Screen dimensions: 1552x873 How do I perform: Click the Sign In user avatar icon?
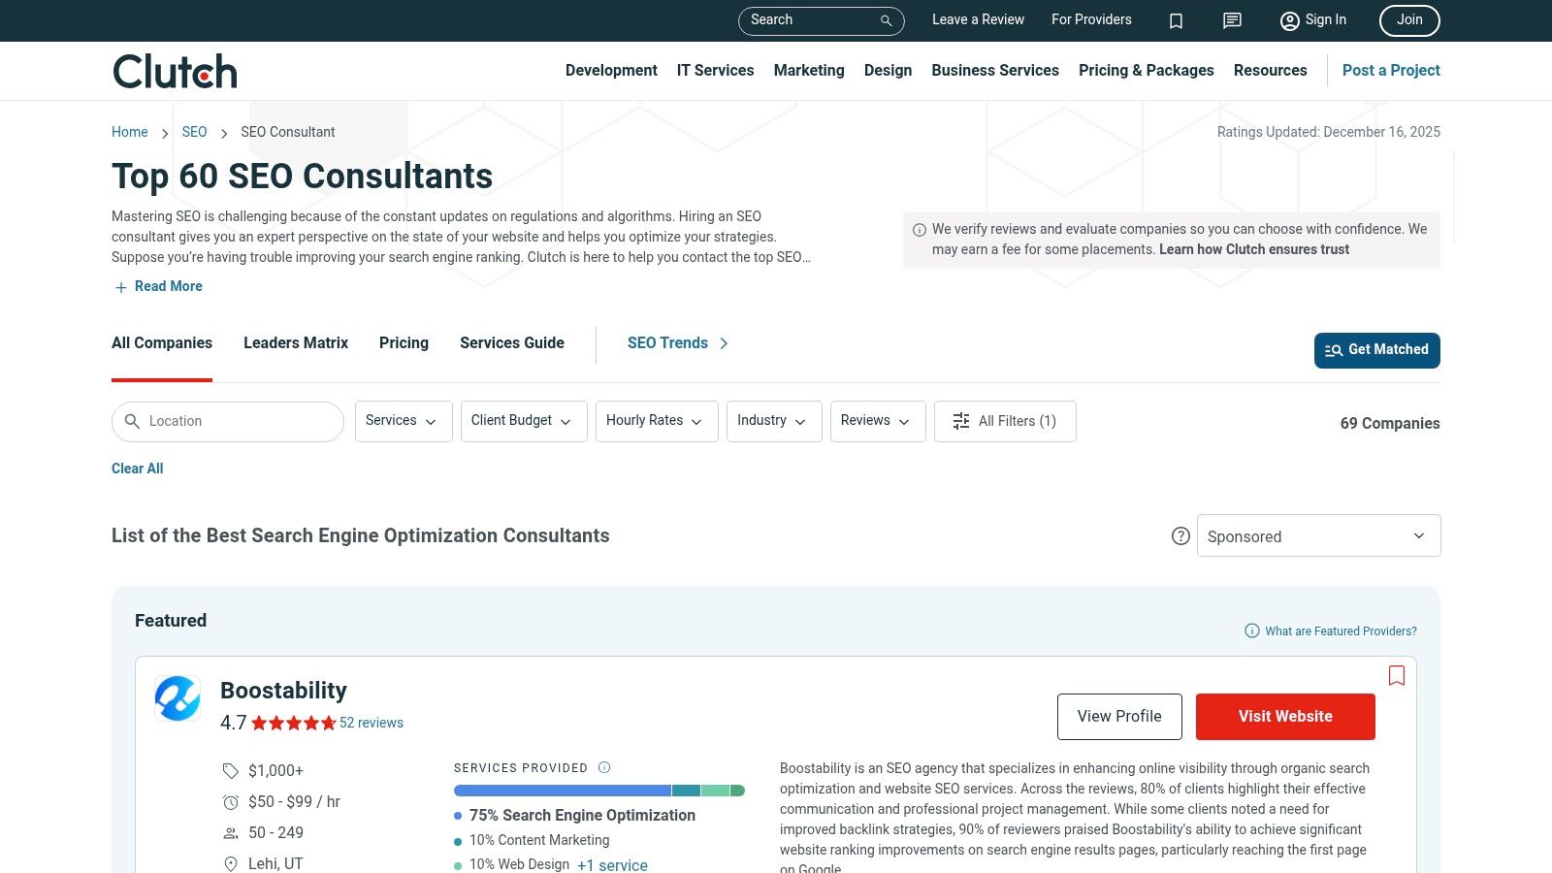[x=1289, y=20]
